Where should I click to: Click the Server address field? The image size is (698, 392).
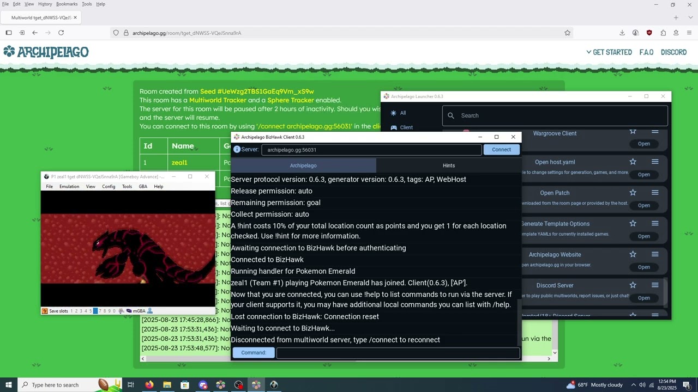click(371, 150)
